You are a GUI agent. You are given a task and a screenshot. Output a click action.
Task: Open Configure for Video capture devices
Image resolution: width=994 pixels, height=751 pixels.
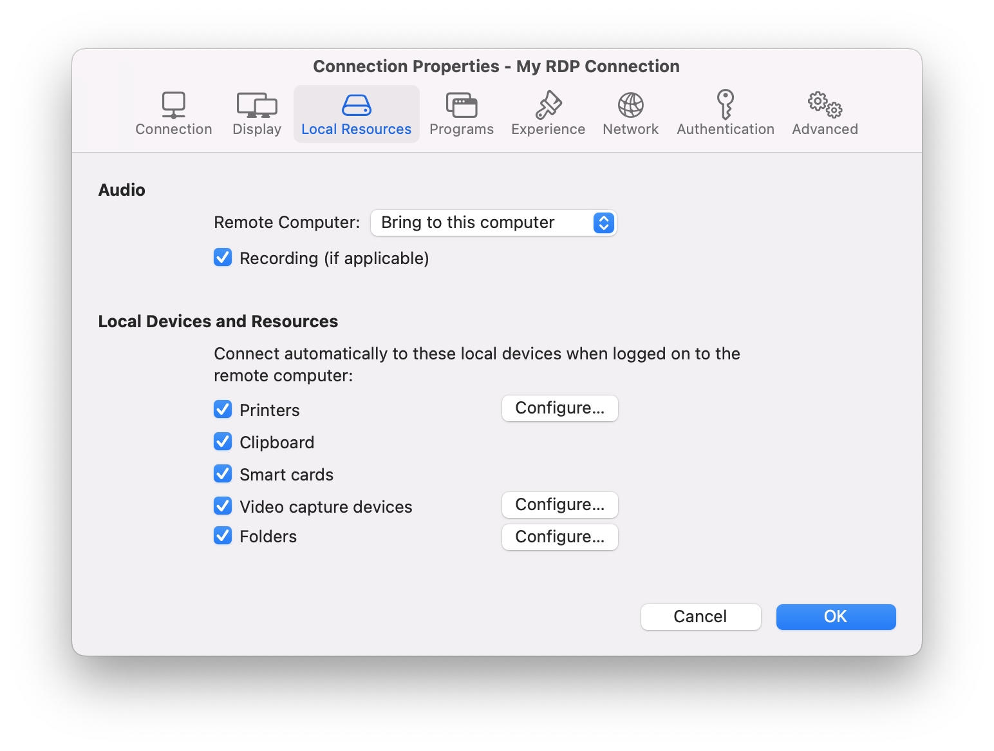click(559, 505)
